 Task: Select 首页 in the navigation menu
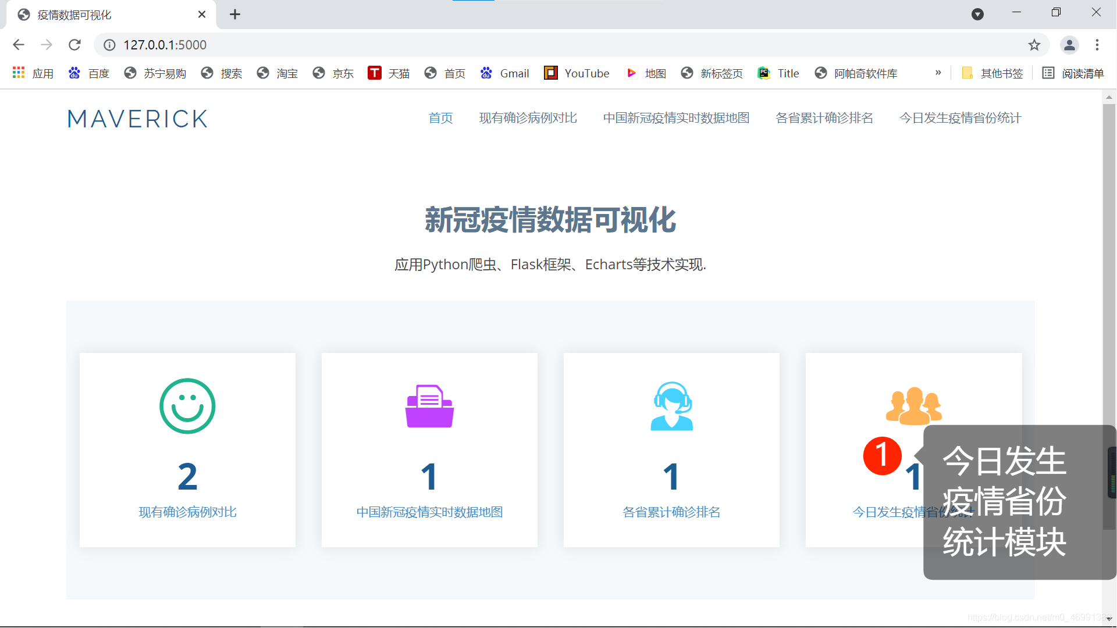(440, 118)
